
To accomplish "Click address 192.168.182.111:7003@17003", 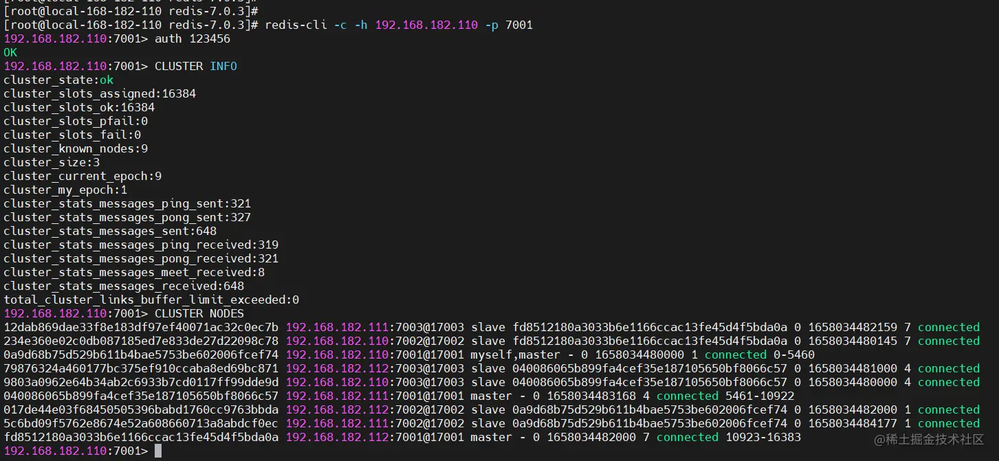I will point(375,328).
